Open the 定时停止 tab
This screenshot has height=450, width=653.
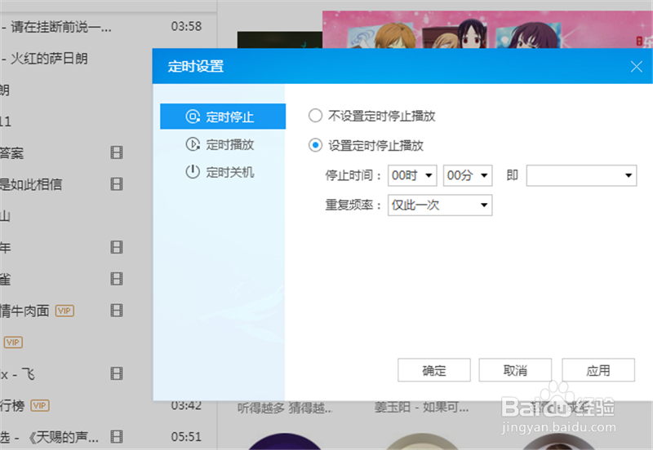(x=223, y=117)
